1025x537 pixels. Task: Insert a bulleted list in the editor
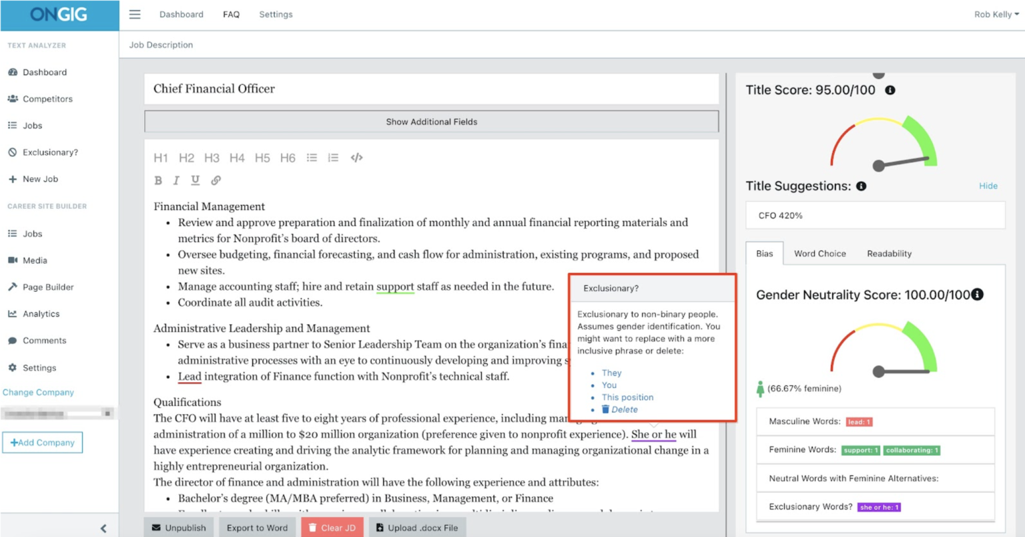tap(312, 158)
